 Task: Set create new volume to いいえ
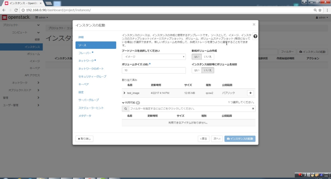coord(208,57)
